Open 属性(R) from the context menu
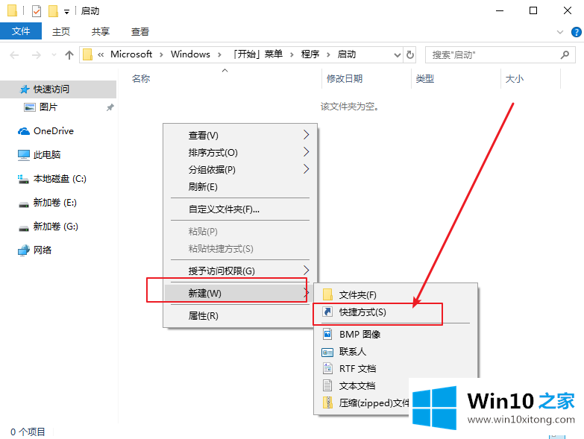 coord(203,315)
